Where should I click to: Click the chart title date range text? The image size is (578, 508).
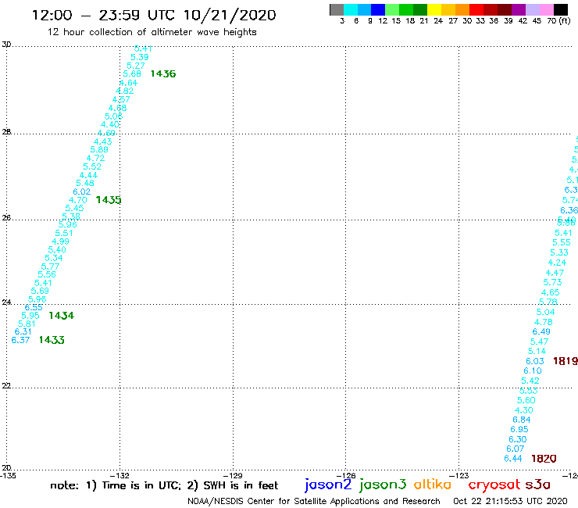pyautogui.click(x=154, y=15)
